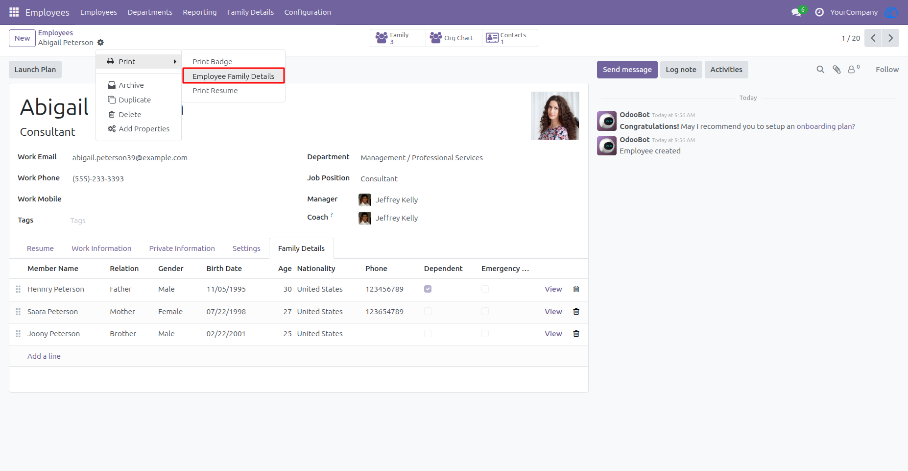Open the Contacts smart button
908x471 pixels.
510,38
